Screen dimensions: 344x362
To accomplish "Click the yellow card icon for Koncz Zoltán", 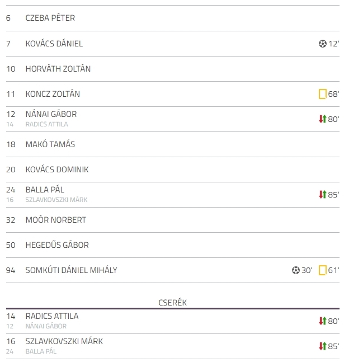I will pyautogui.click(x=323, y=94).
